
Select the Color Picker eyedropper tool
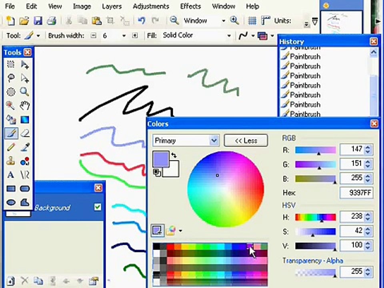click(x=25, y=147)
